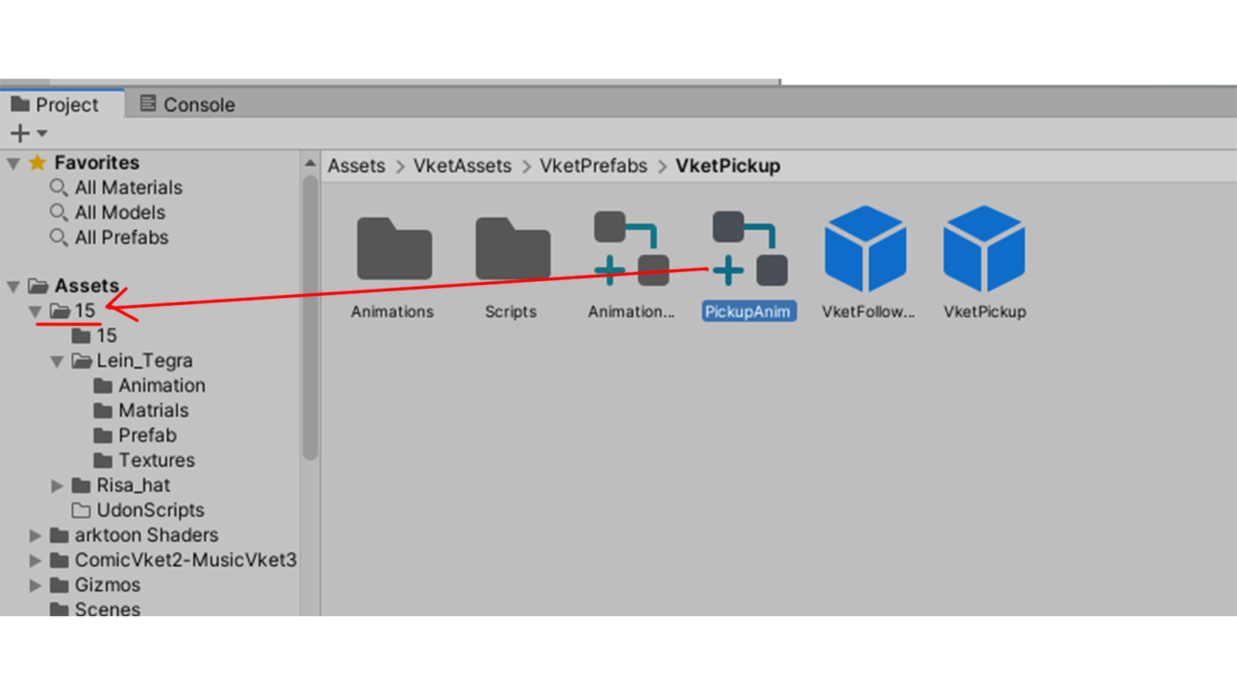Click the Risa_hat folder icon
This screenshot has height=695, width=1237.
tap(81, 486)
